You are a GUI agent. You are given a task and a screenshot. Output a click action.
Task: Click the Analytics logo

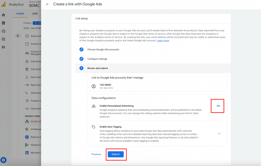3,4
